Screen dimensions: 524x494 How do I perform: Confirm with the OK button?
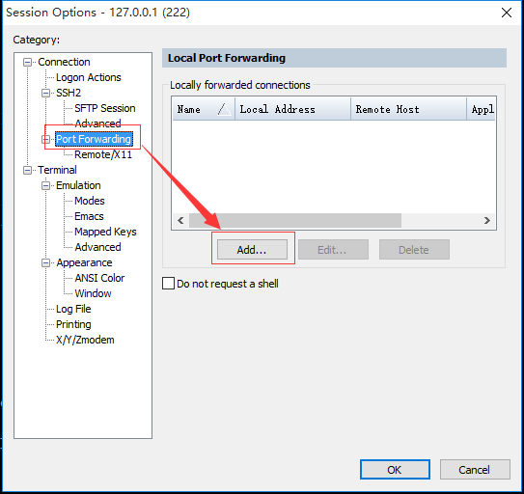pyautogui.click(x=395, y=470)
